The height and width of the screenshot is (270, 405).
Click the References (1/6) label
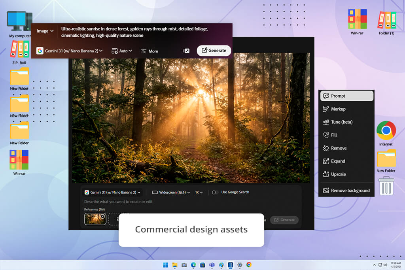tap(95, 210)
